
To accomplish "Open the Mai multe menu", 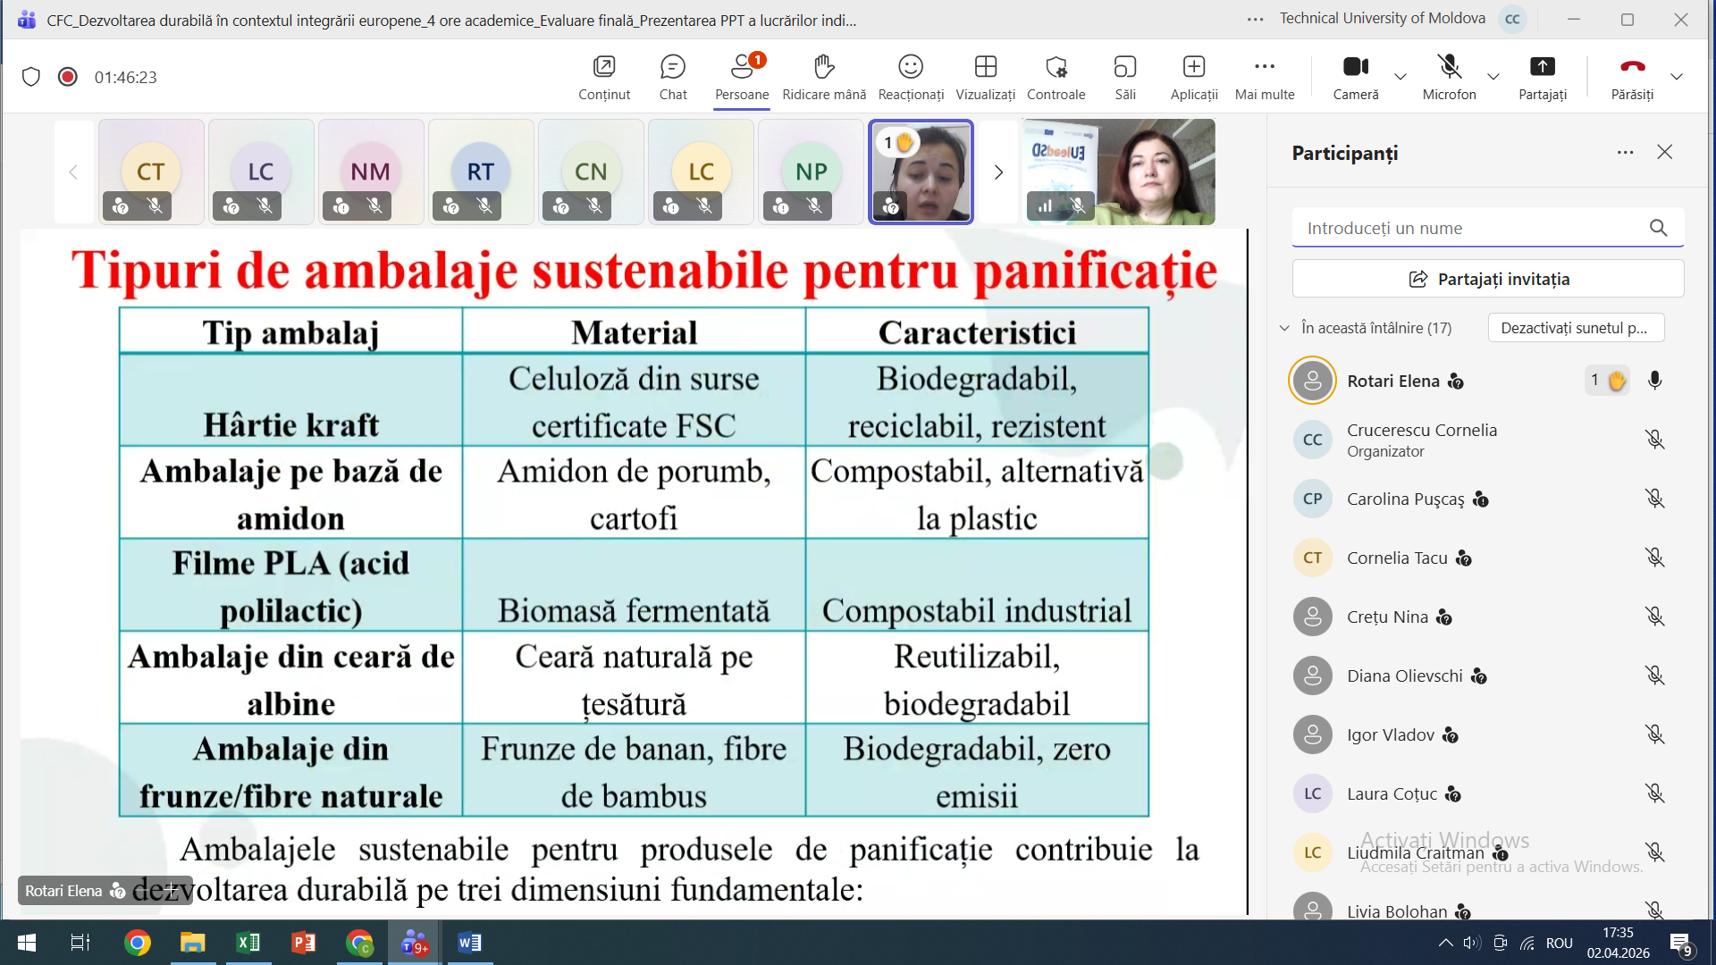I will click(1265, 77).
